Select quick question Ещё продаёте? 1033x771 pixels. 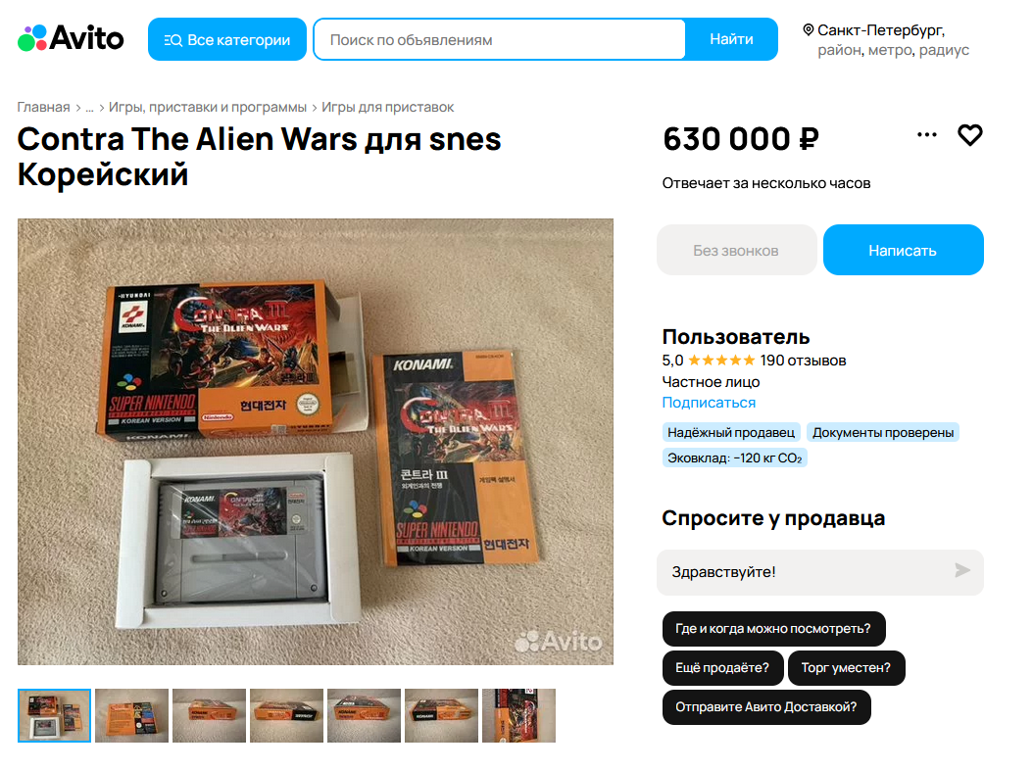722,667
